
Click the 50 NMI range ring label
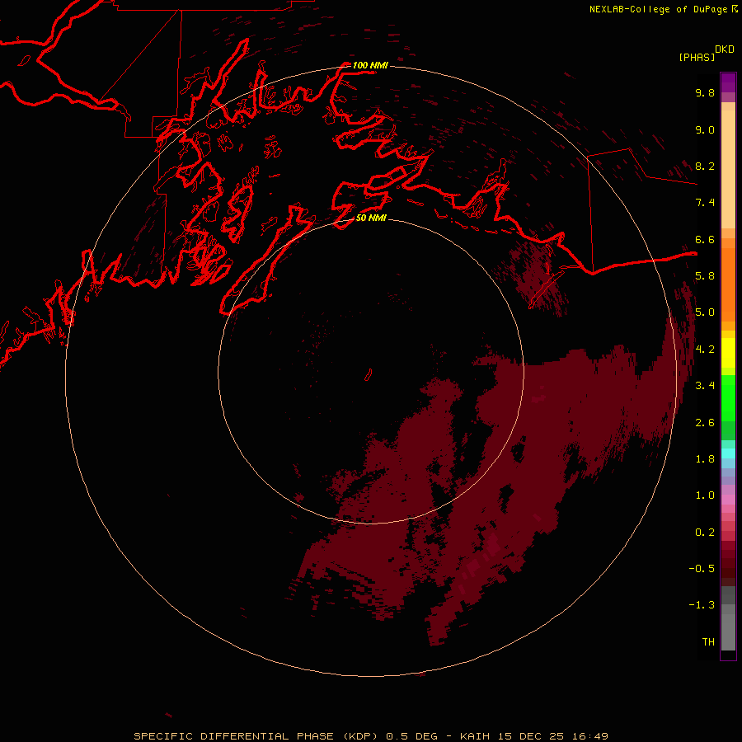[x=371, y=218]
